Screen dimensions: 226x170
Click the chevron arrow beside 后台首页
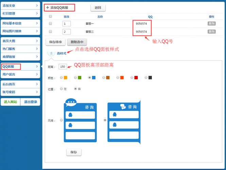37,84
